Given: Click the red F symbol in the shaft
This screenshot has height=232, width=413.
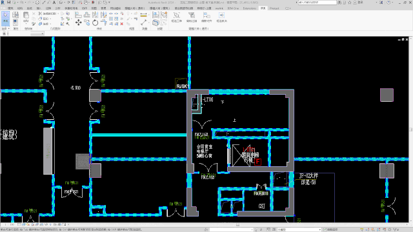Looking at the screenshot, I should pos(258,162).
